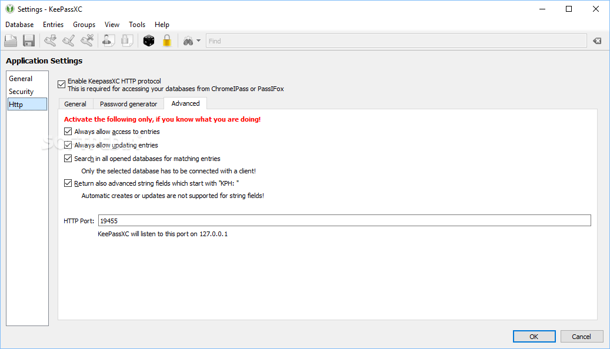Toggle Always allow access to entries
610x349 pixels.
[x=68, y=132]
